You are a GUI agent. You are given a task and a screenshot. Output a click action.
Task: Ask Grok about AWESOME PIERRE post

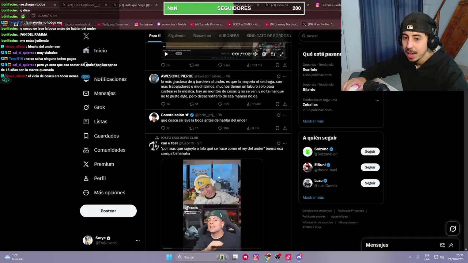pos(278,76)
